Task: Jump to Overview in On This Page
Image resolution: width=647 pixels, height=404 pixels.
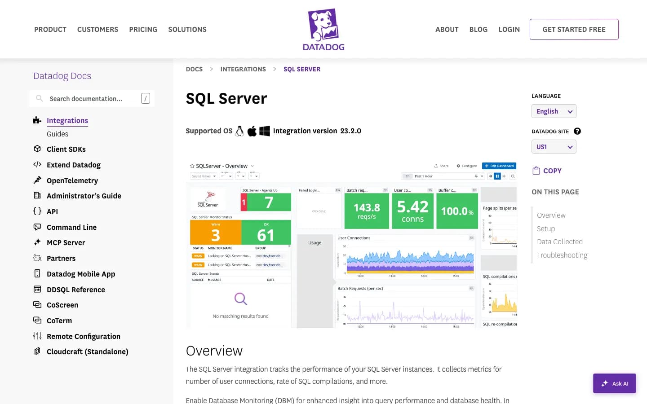Action: (551, 215)
